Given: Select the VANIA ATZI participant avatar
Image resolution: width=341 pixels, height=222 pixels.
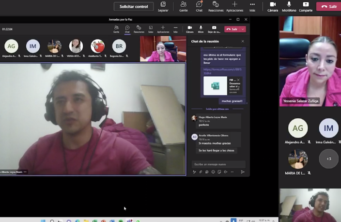Looking at the screenshot, I should pos(76,46).
